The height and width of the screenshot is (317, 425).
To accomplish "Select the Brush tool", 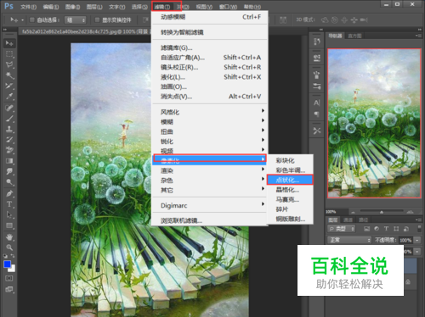I will pos(9,119).
